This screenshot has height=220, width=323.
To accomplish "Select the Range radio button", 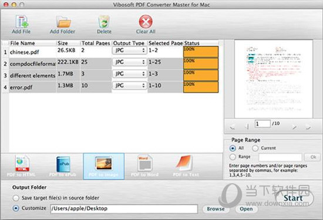I will [233, 157].
